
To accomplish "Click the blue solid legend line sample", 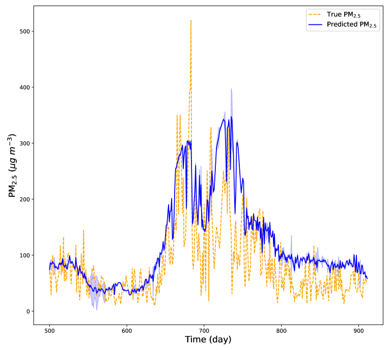I will click(315, 24).
